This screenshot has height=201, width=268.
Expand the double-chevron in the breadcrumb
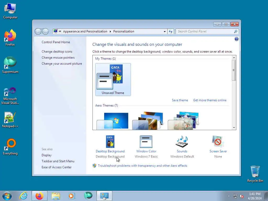(60, 31)
